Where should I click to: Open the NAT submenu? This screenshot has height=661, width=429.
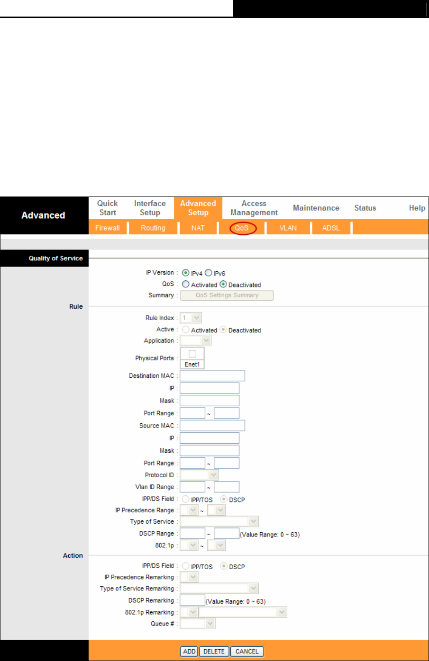tap(198, 228)
